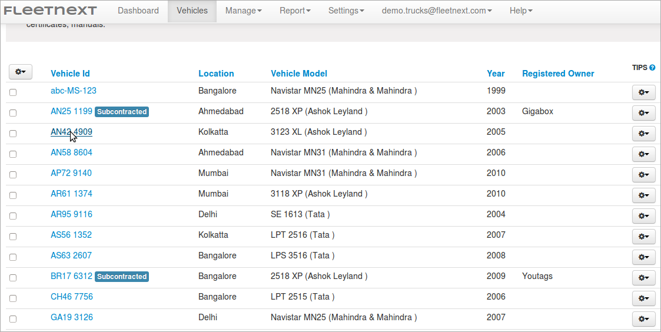Go to the Dashboard tab
Image resolution: width=661 pixels, height=332 pixels.
click(x=138, y=11)
